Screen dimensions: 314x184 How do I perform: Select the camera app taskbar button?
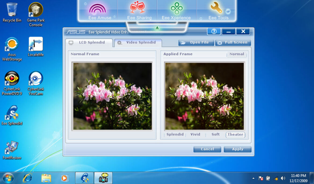(x=103, y=178)
